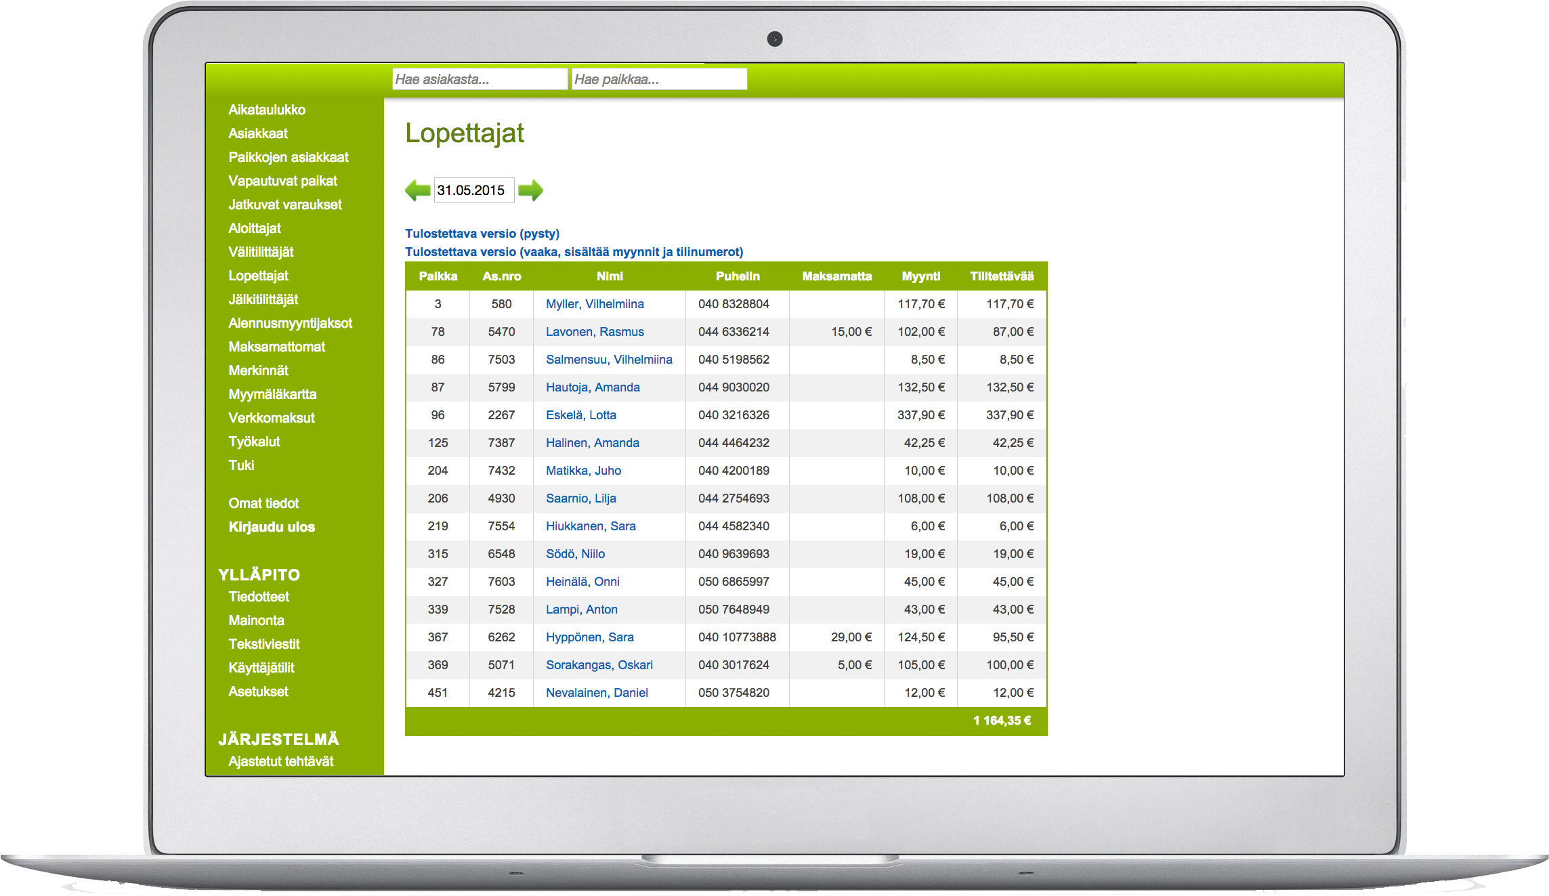Image resolution: width=1549 pixels, height=896 pixels.
Task: Open customer Saarnio, Lilja
Action: (581, 498)
